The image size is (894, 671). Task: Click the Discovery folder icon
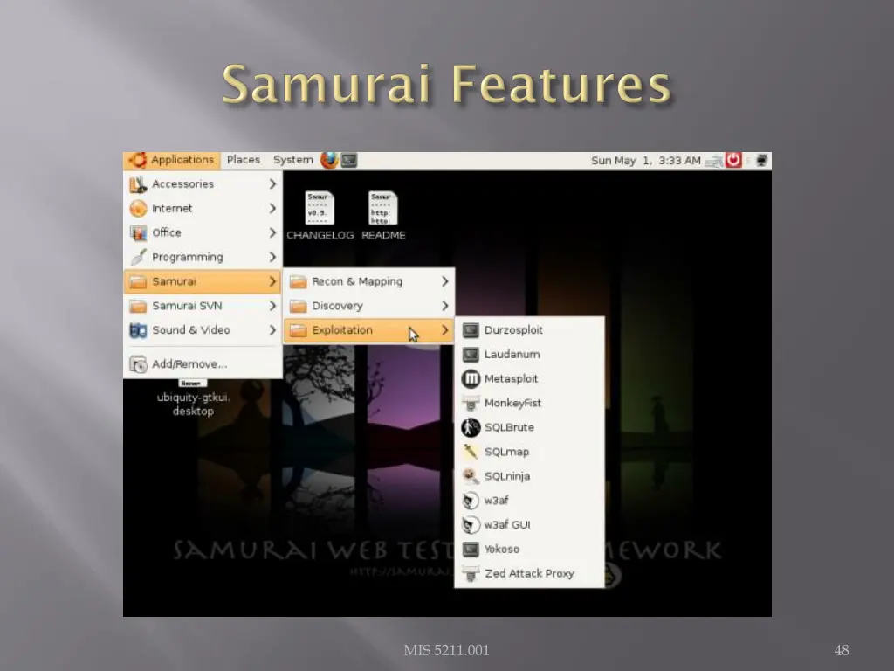pos(299,307)
